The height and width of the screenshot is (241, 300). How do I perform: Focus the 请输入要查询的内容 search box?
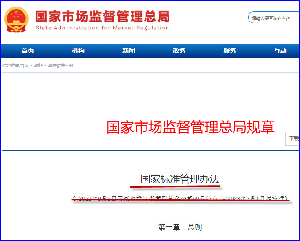click(x=274, y=18)
